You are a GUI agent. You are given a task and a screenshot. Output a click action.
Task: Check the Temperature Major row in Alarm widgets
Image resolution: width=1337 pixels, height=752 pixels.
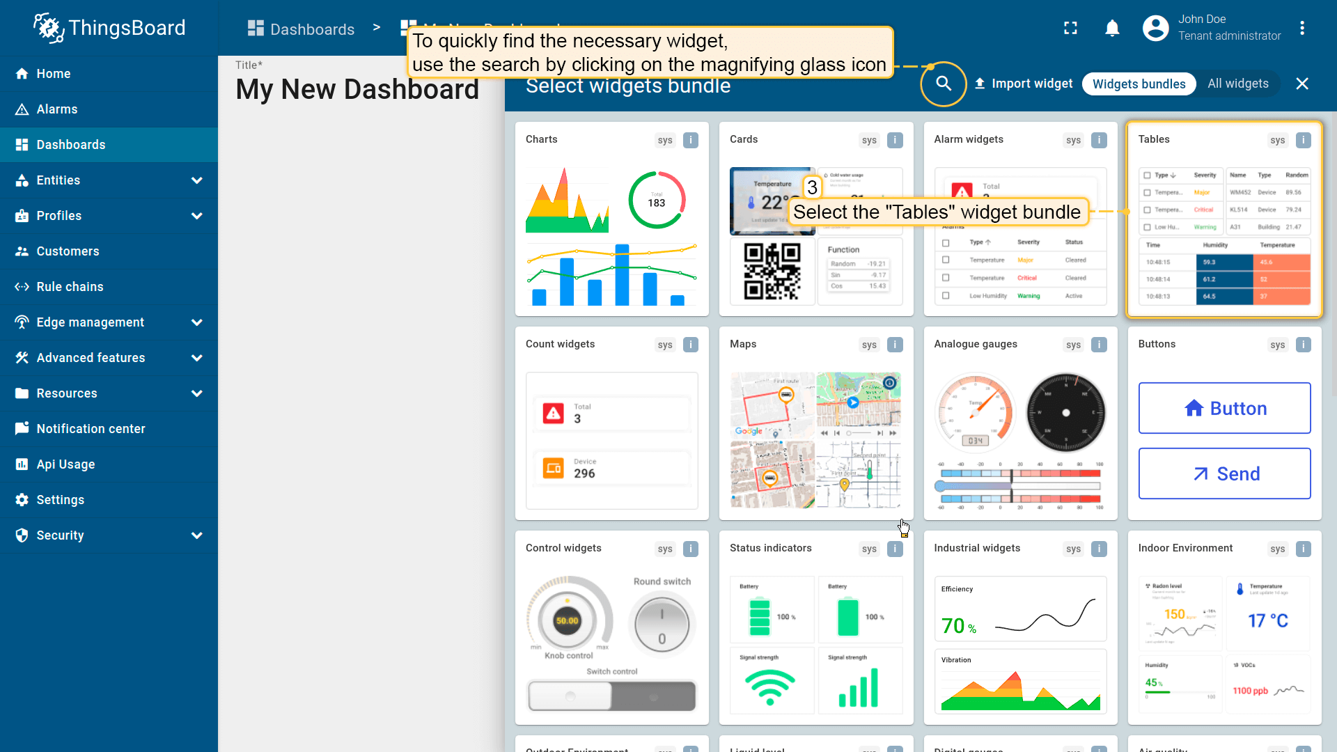click(945, 260)
